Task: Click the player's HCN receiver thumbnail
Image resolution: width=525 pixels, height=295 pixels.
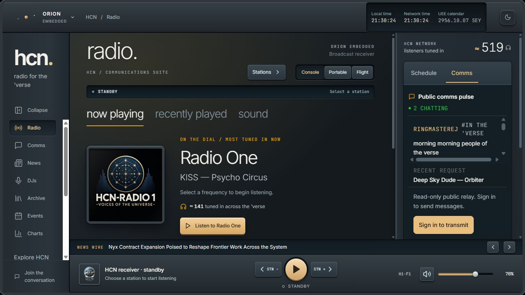Action: tap(89, 274)
